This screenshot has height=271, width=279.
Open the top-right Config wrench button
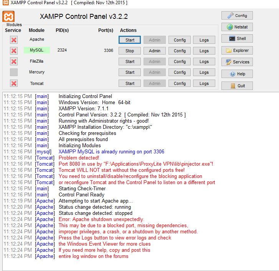[x=237, y=15]
